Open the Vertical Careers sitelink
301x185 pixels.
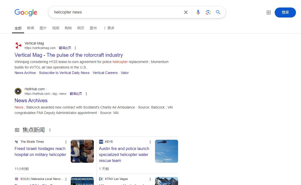tap(105, 73)
